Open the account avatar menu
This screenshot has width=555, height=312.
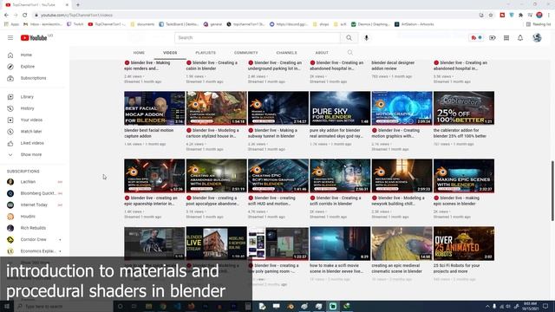pyautogui.click(x=537, y=37)
